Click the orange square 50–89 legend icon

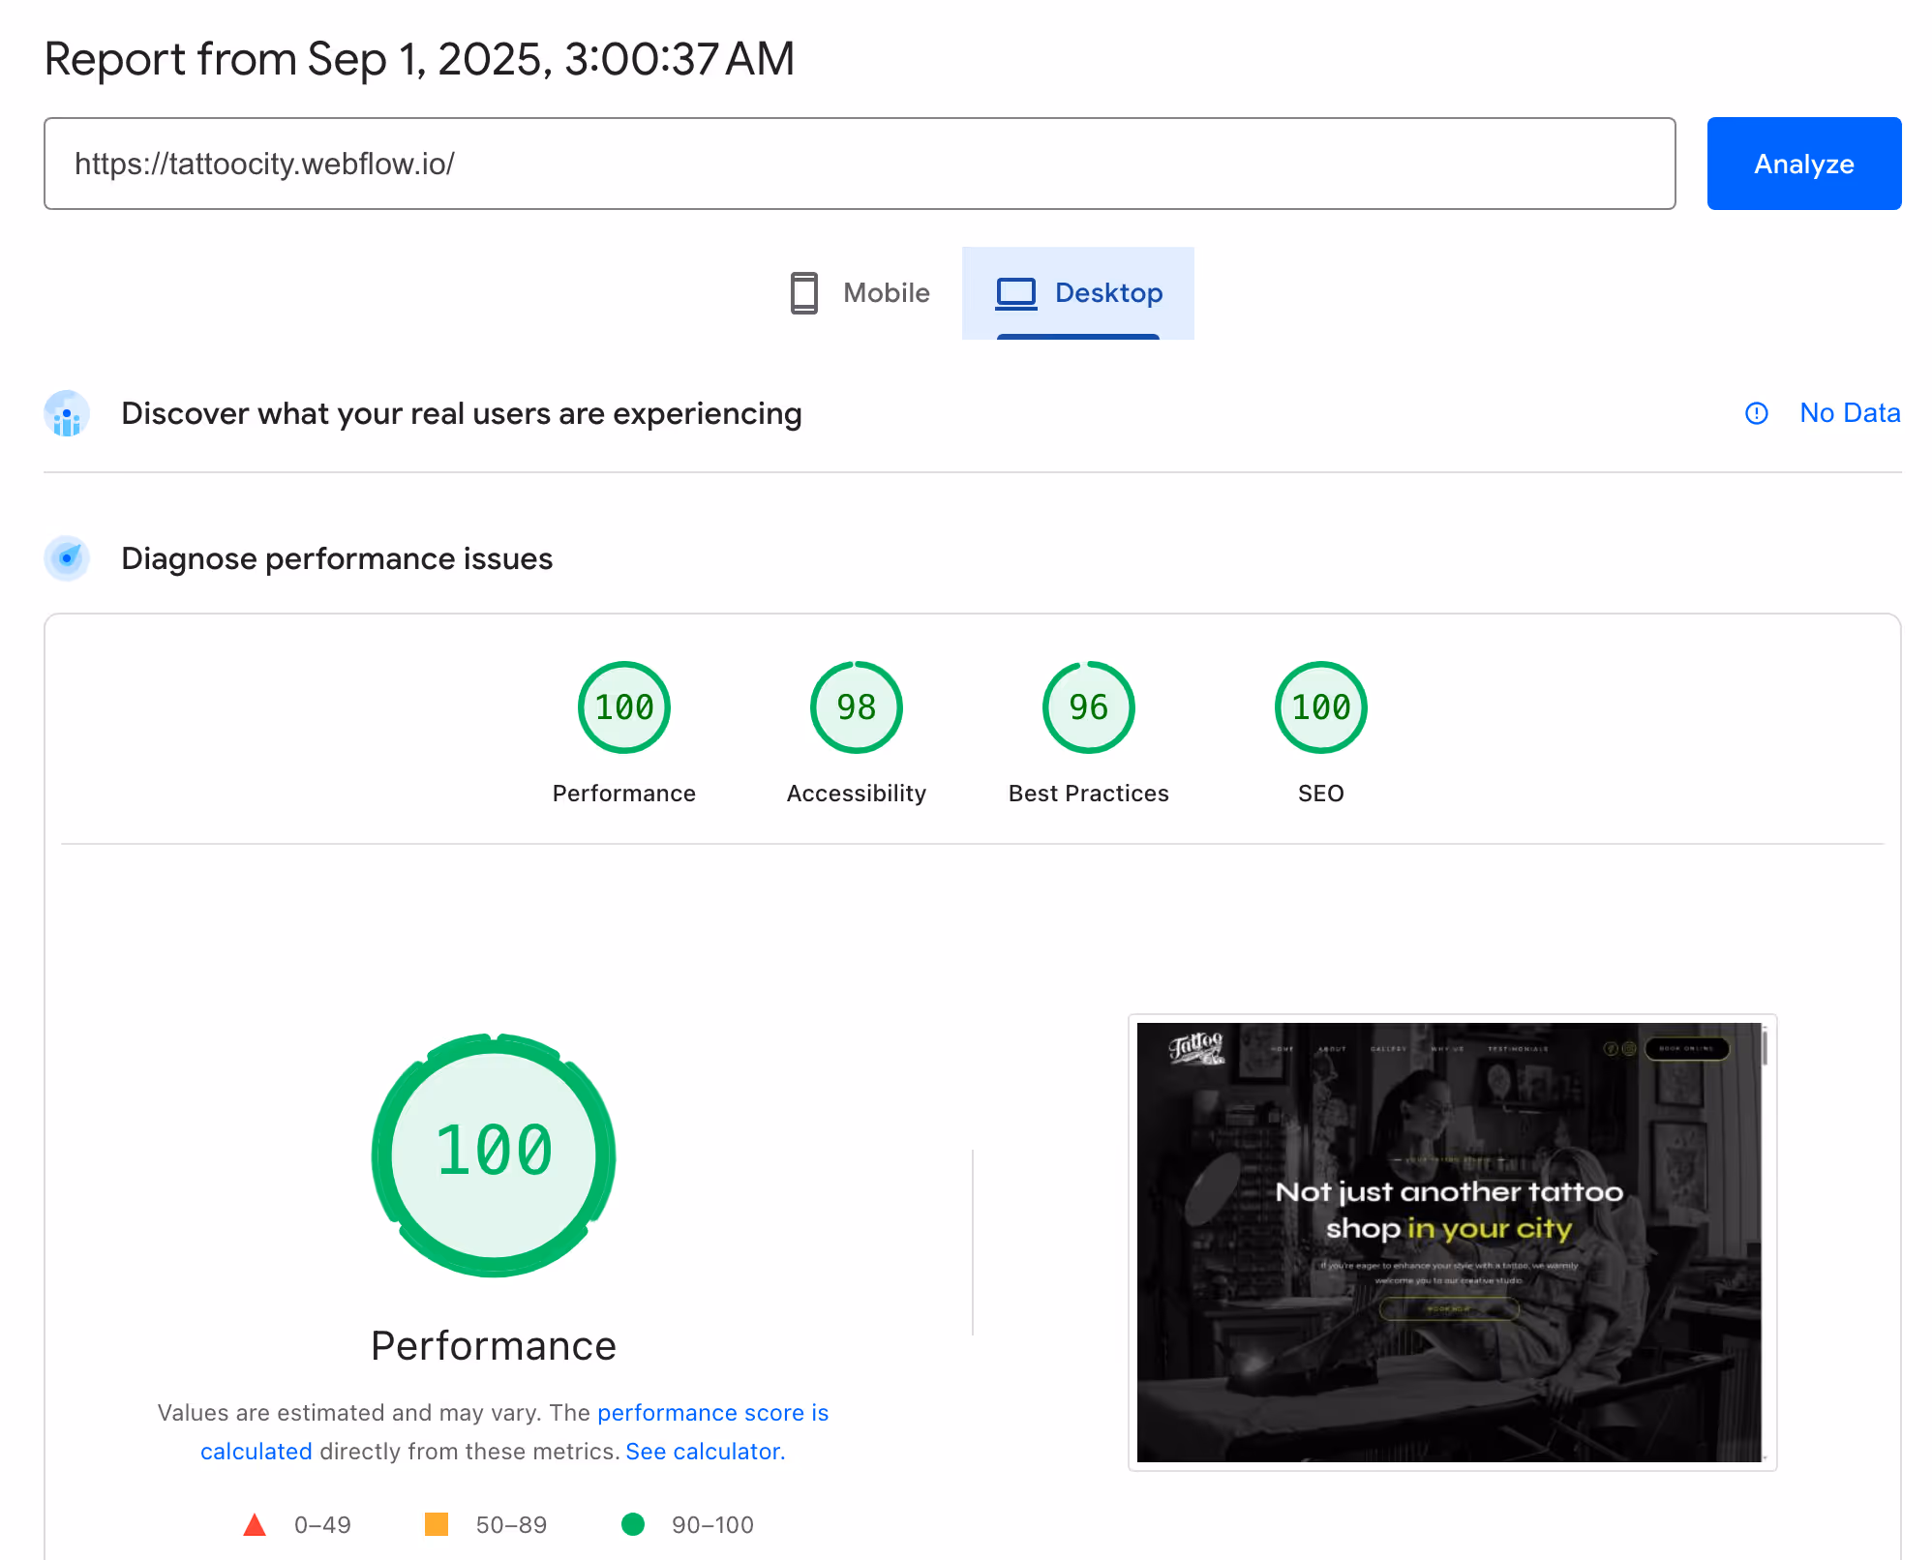coord(437,1525)
